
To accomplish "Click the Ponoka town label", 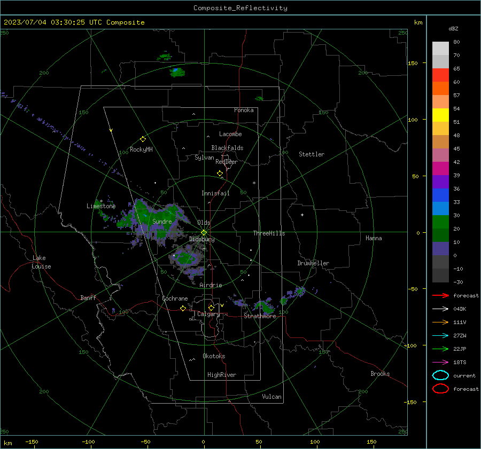I will (244, 110).
